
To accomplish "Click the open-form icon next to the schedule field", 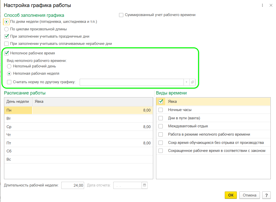I will coord(193,82).
